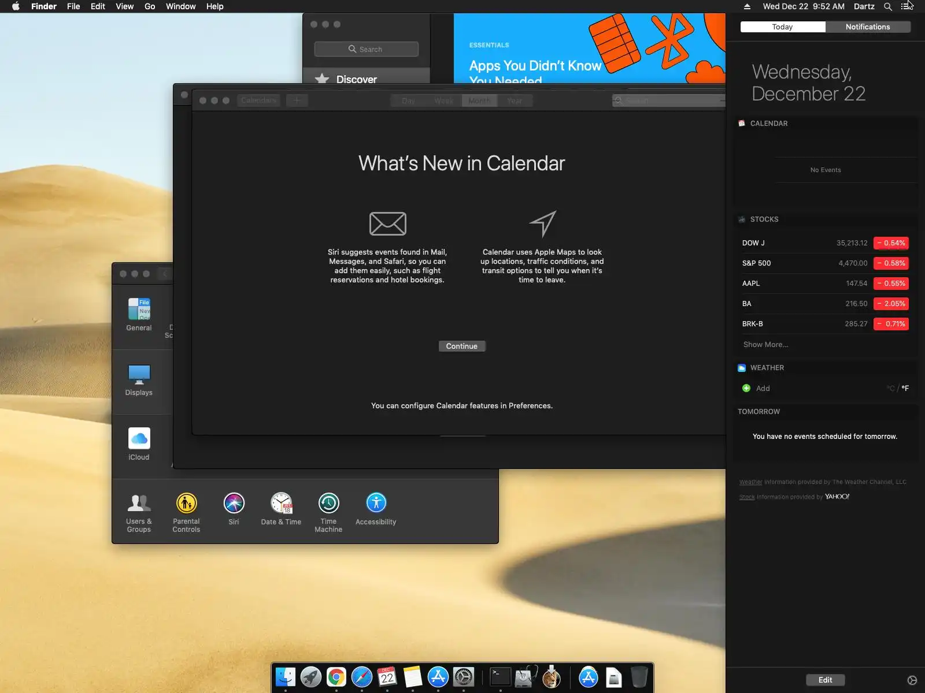The image size is (925, 693).
Task: Open Accessibility preferences pane
Action: [x=376, y=509]
